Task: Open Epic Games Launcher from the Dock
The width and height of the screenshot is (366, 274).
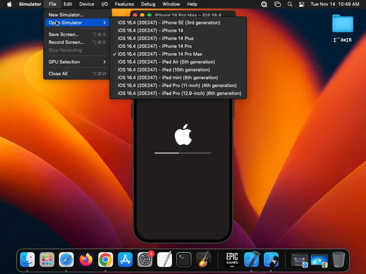Action: click(x=232, y=260)
